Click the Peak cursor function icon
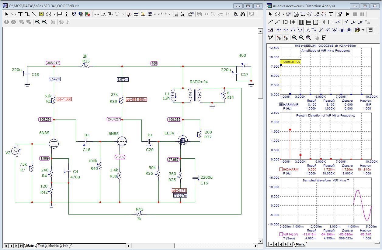 293,30
